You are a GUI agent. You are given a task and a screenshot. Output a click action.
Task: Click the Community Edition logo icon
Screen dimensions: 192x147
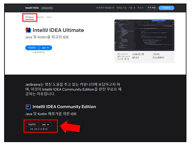point(28,107)
